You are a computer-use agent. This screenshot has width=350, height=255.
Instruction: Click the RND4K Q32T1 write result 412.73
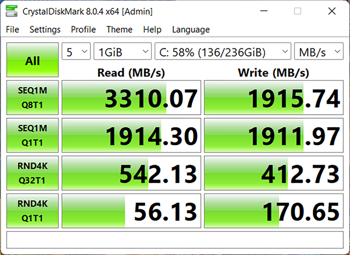274,173
